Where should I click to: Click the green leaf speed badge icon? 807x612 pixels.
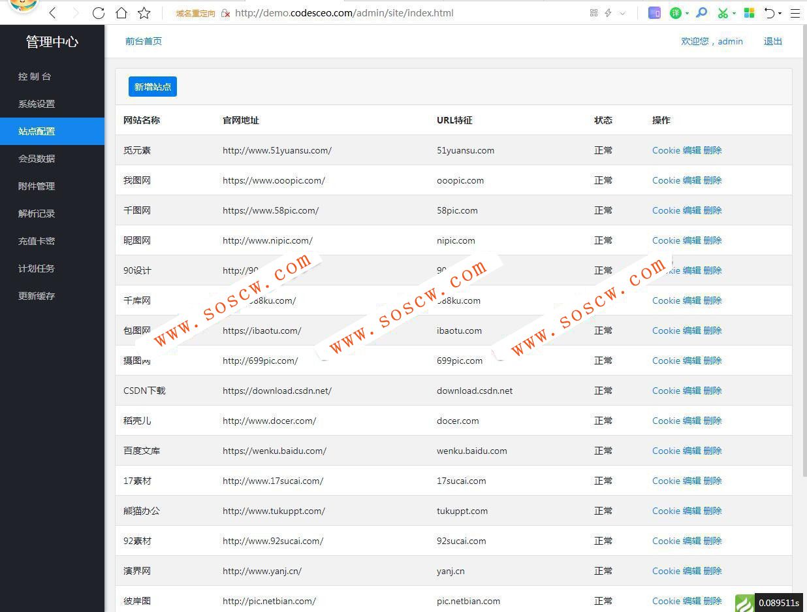tap(745, 603)
